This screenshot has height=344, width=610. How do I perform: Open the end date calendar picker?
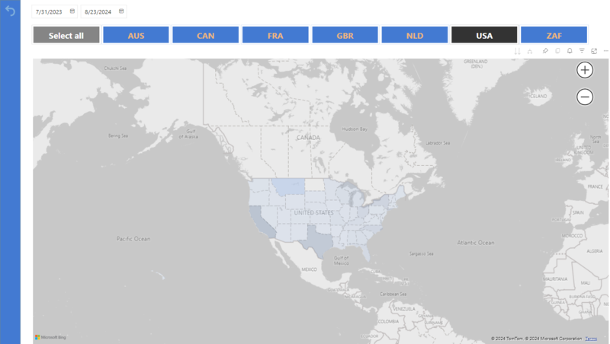(121, 11)
